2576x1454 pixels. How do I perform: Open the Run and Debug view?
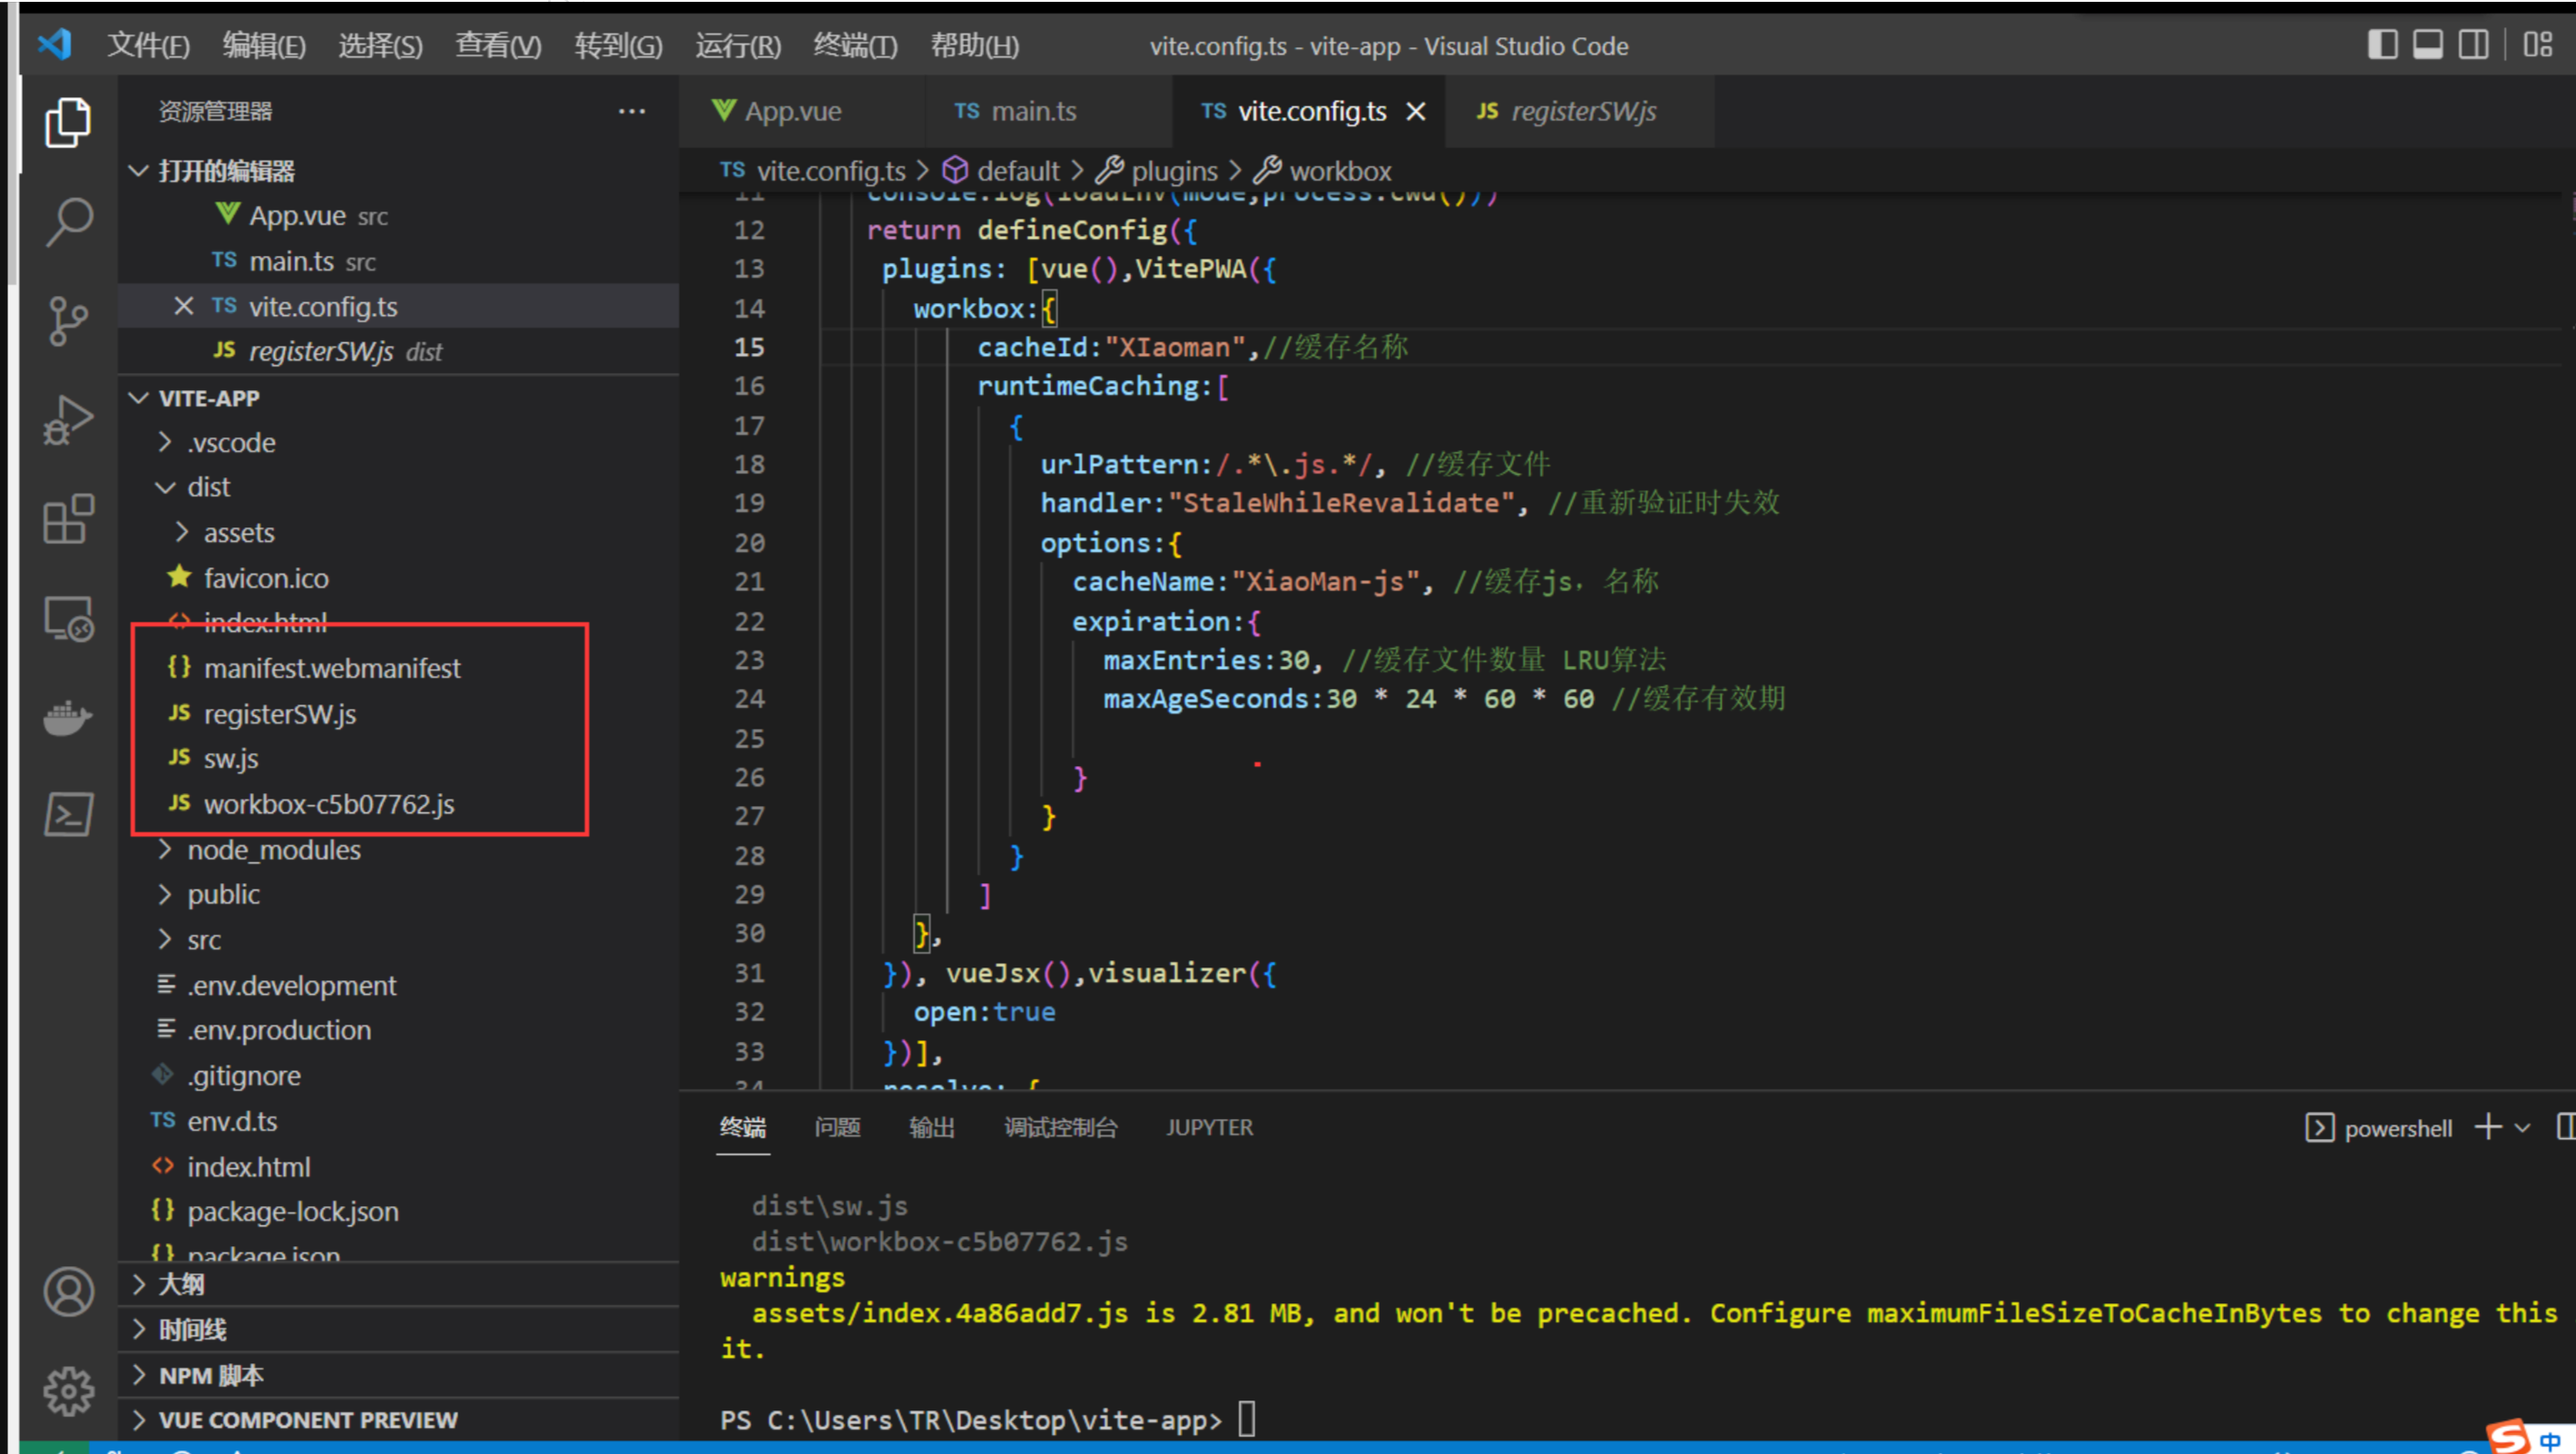[x=68, y=419]
